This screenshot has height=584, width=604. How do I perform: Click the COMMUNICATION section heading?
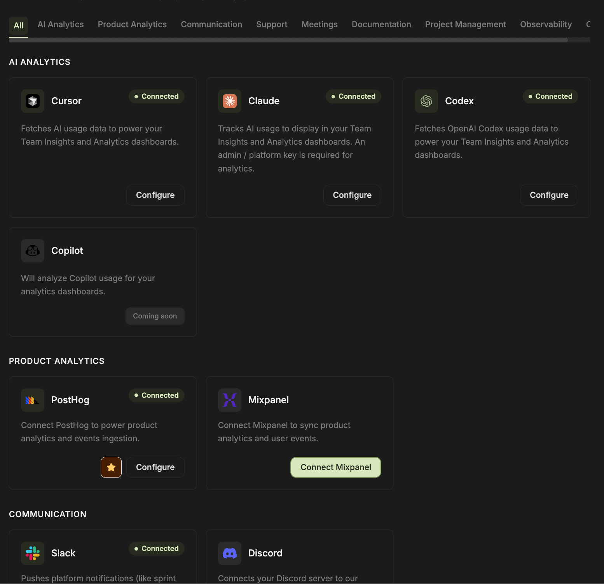click(48, 514)
